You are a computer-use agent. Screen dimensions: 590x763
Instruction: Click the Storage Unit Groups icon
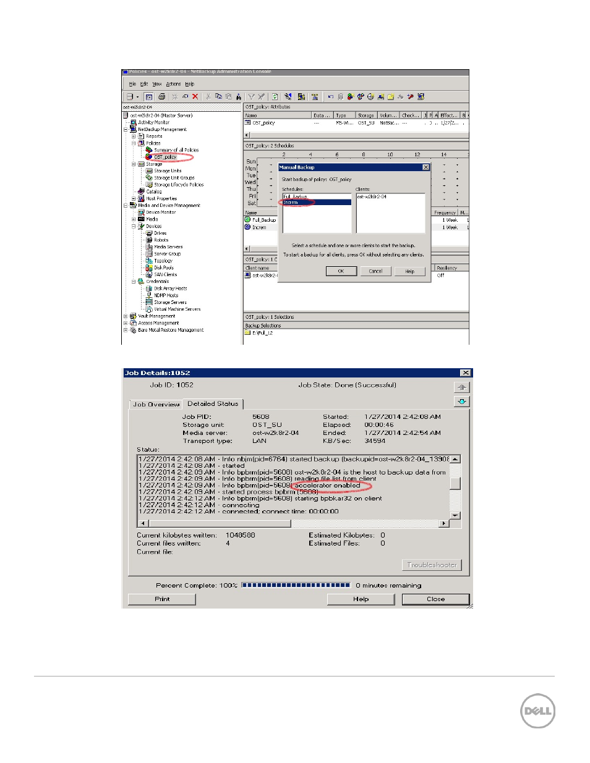149,178
